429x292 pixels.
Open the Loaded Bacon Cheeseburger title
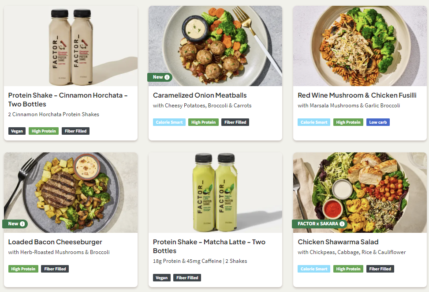click(x=55, y=242)
